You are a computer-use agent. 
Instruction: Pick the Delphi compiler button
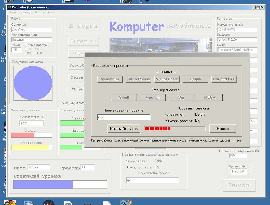[195, 79]
